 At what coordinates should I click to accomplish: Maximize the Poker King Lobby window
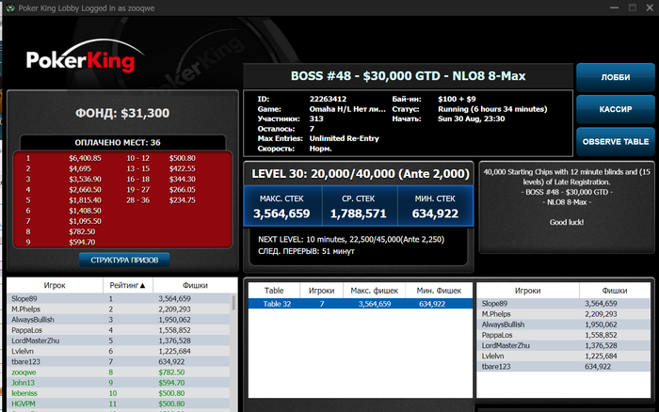[x=632, y=8]
